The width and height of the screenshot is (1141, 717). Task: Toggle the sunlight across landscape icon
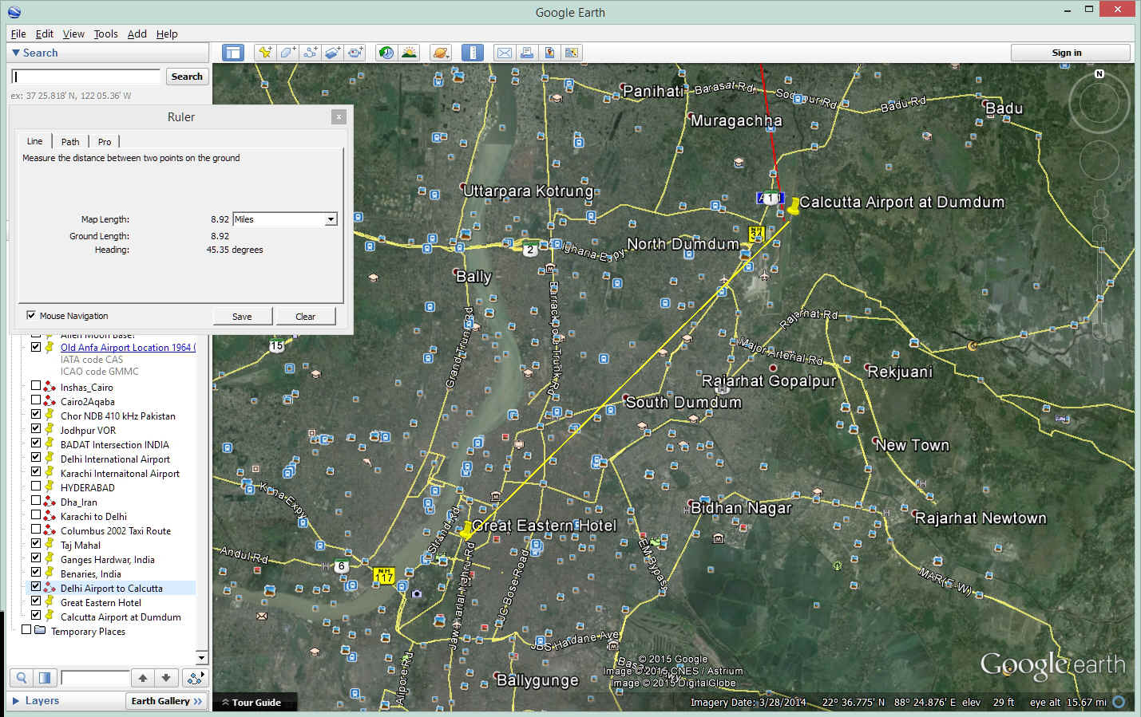(x=409, y=53)
